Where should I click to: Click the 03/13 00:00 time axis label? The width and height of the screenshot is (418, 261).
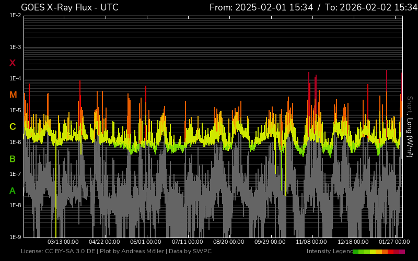click(63, 242)
